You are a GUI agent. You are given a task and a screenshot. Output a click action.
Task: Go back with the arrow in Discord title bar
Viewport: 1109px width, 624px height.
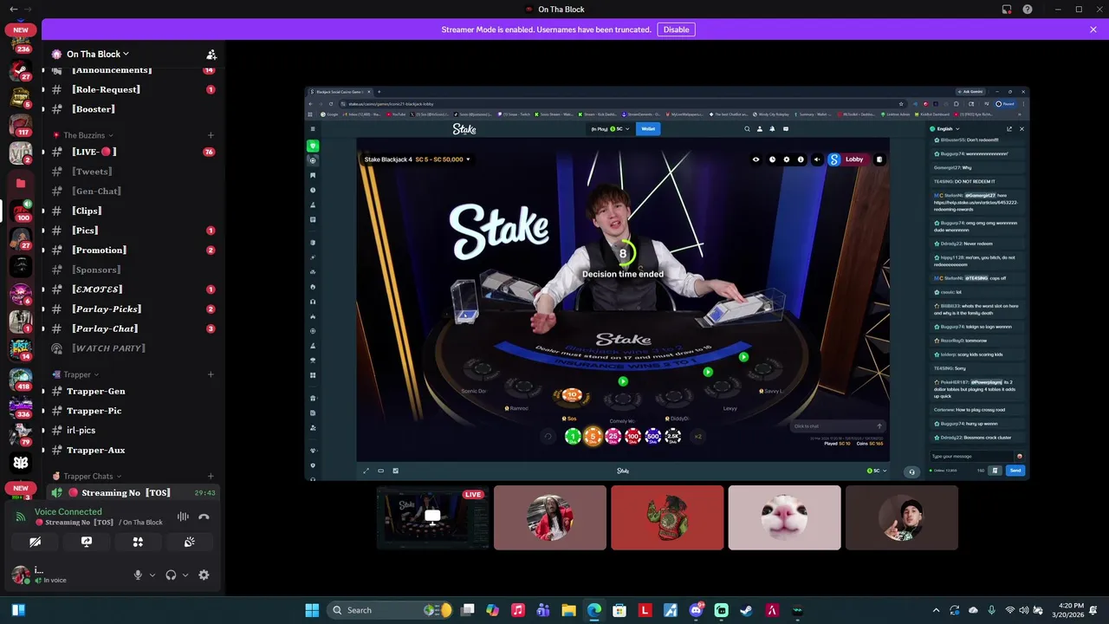[13, 10]
